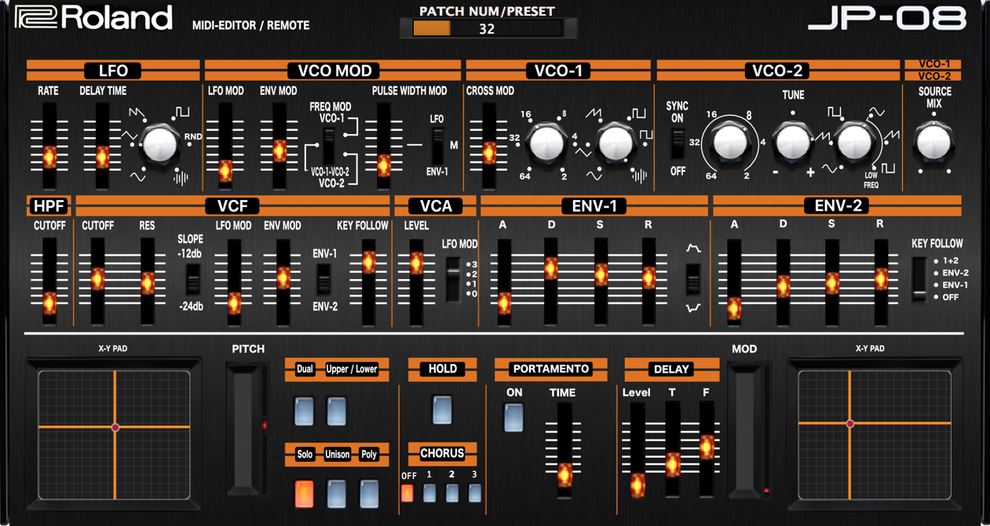This screenshot has height=526, width=990.
Task: Toggle the VCA LFO MOD level switch
Action: pyautogui.click(x=453, y=278)
